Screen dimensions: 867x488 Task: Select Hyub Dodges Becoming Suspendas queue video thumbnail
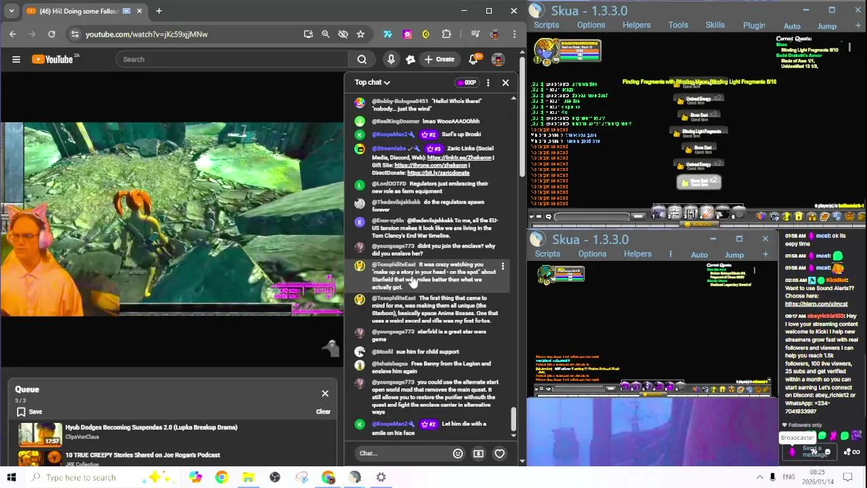pos(40,434)
